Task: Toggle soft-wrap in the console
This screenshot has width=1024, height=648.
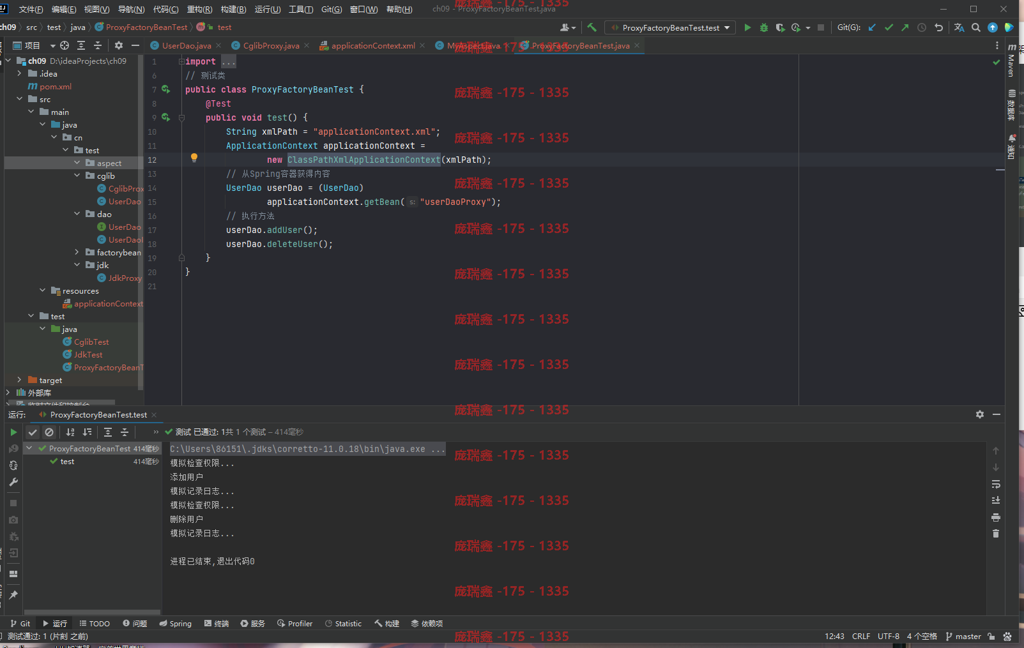Action: 996,484
